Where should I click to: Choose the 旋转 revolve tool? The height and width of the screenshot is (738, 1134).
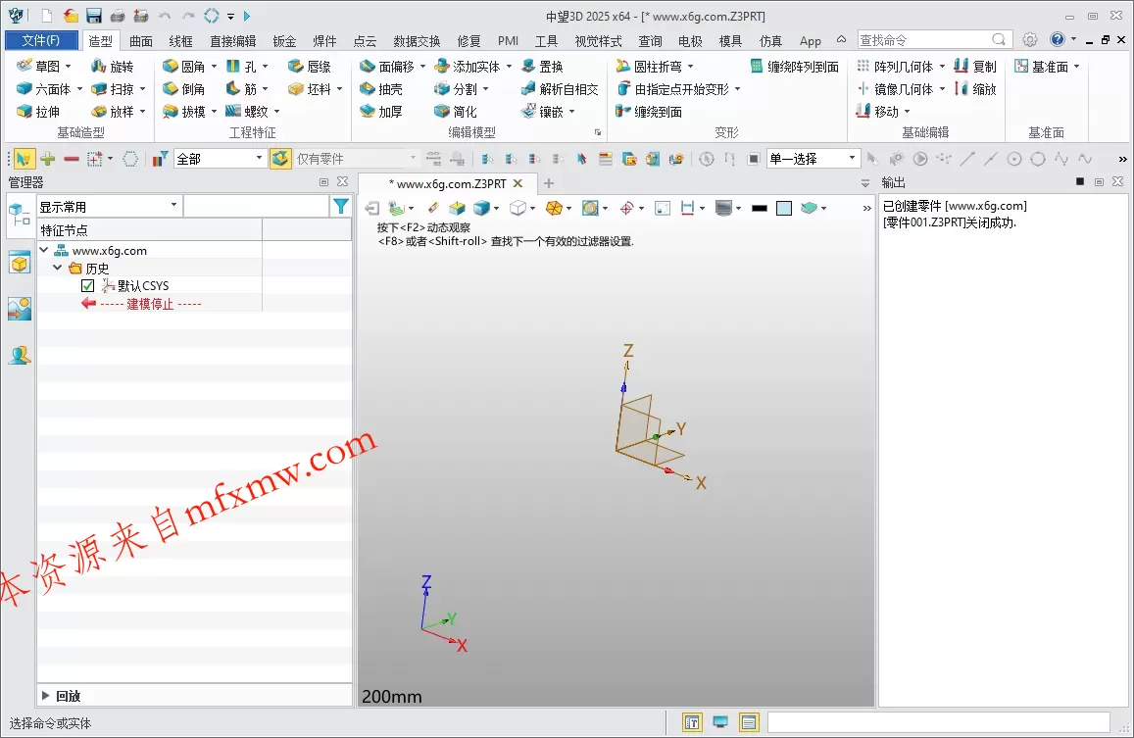point(112,66)
